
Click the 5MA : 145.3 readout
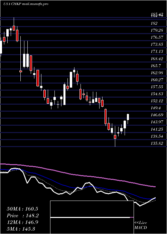(21, 229)
